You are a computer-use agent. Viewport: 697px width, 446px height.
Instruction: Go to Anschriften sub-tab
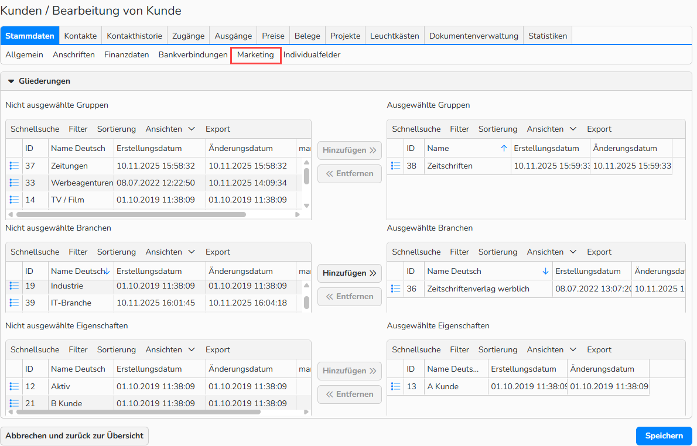(74, 54)
